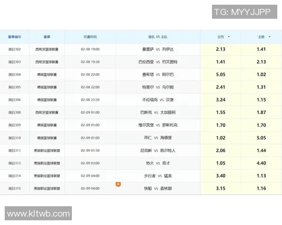This screenshot has height=225, width=282.
Task: Select 主负 odds 1.02 for 拜仁 vs 海德堡
Action: tap(221, 138)
